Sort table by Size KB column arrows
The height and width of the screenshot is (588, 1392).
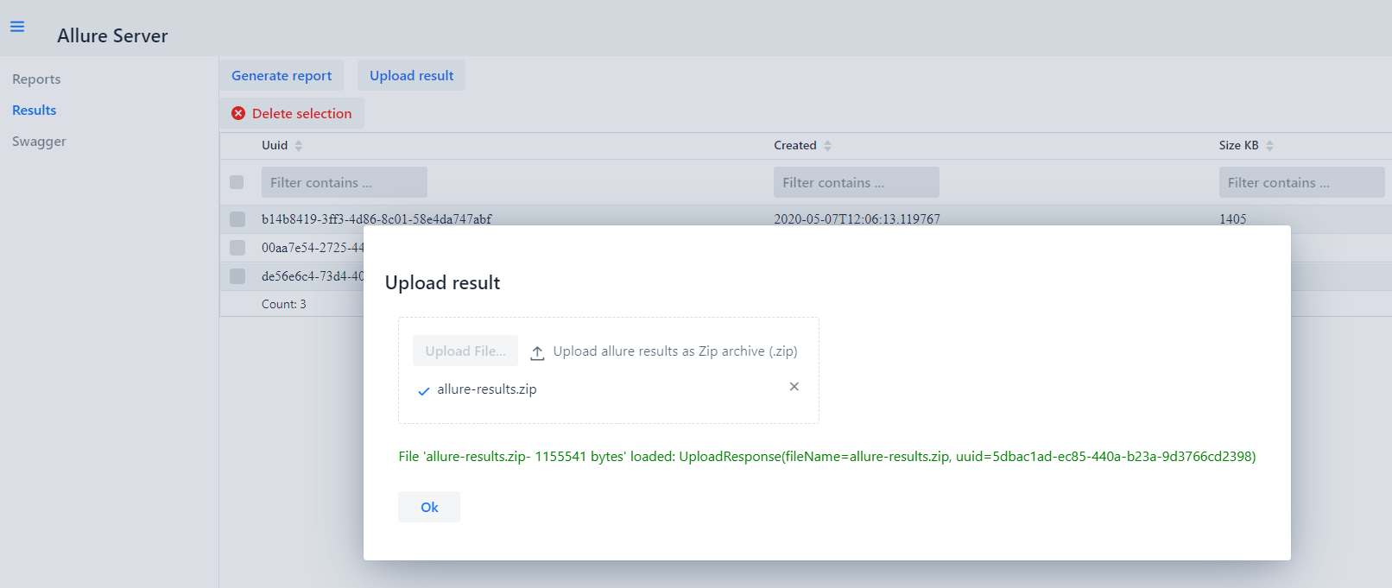pyautogui.click(x=1269, y=146)
